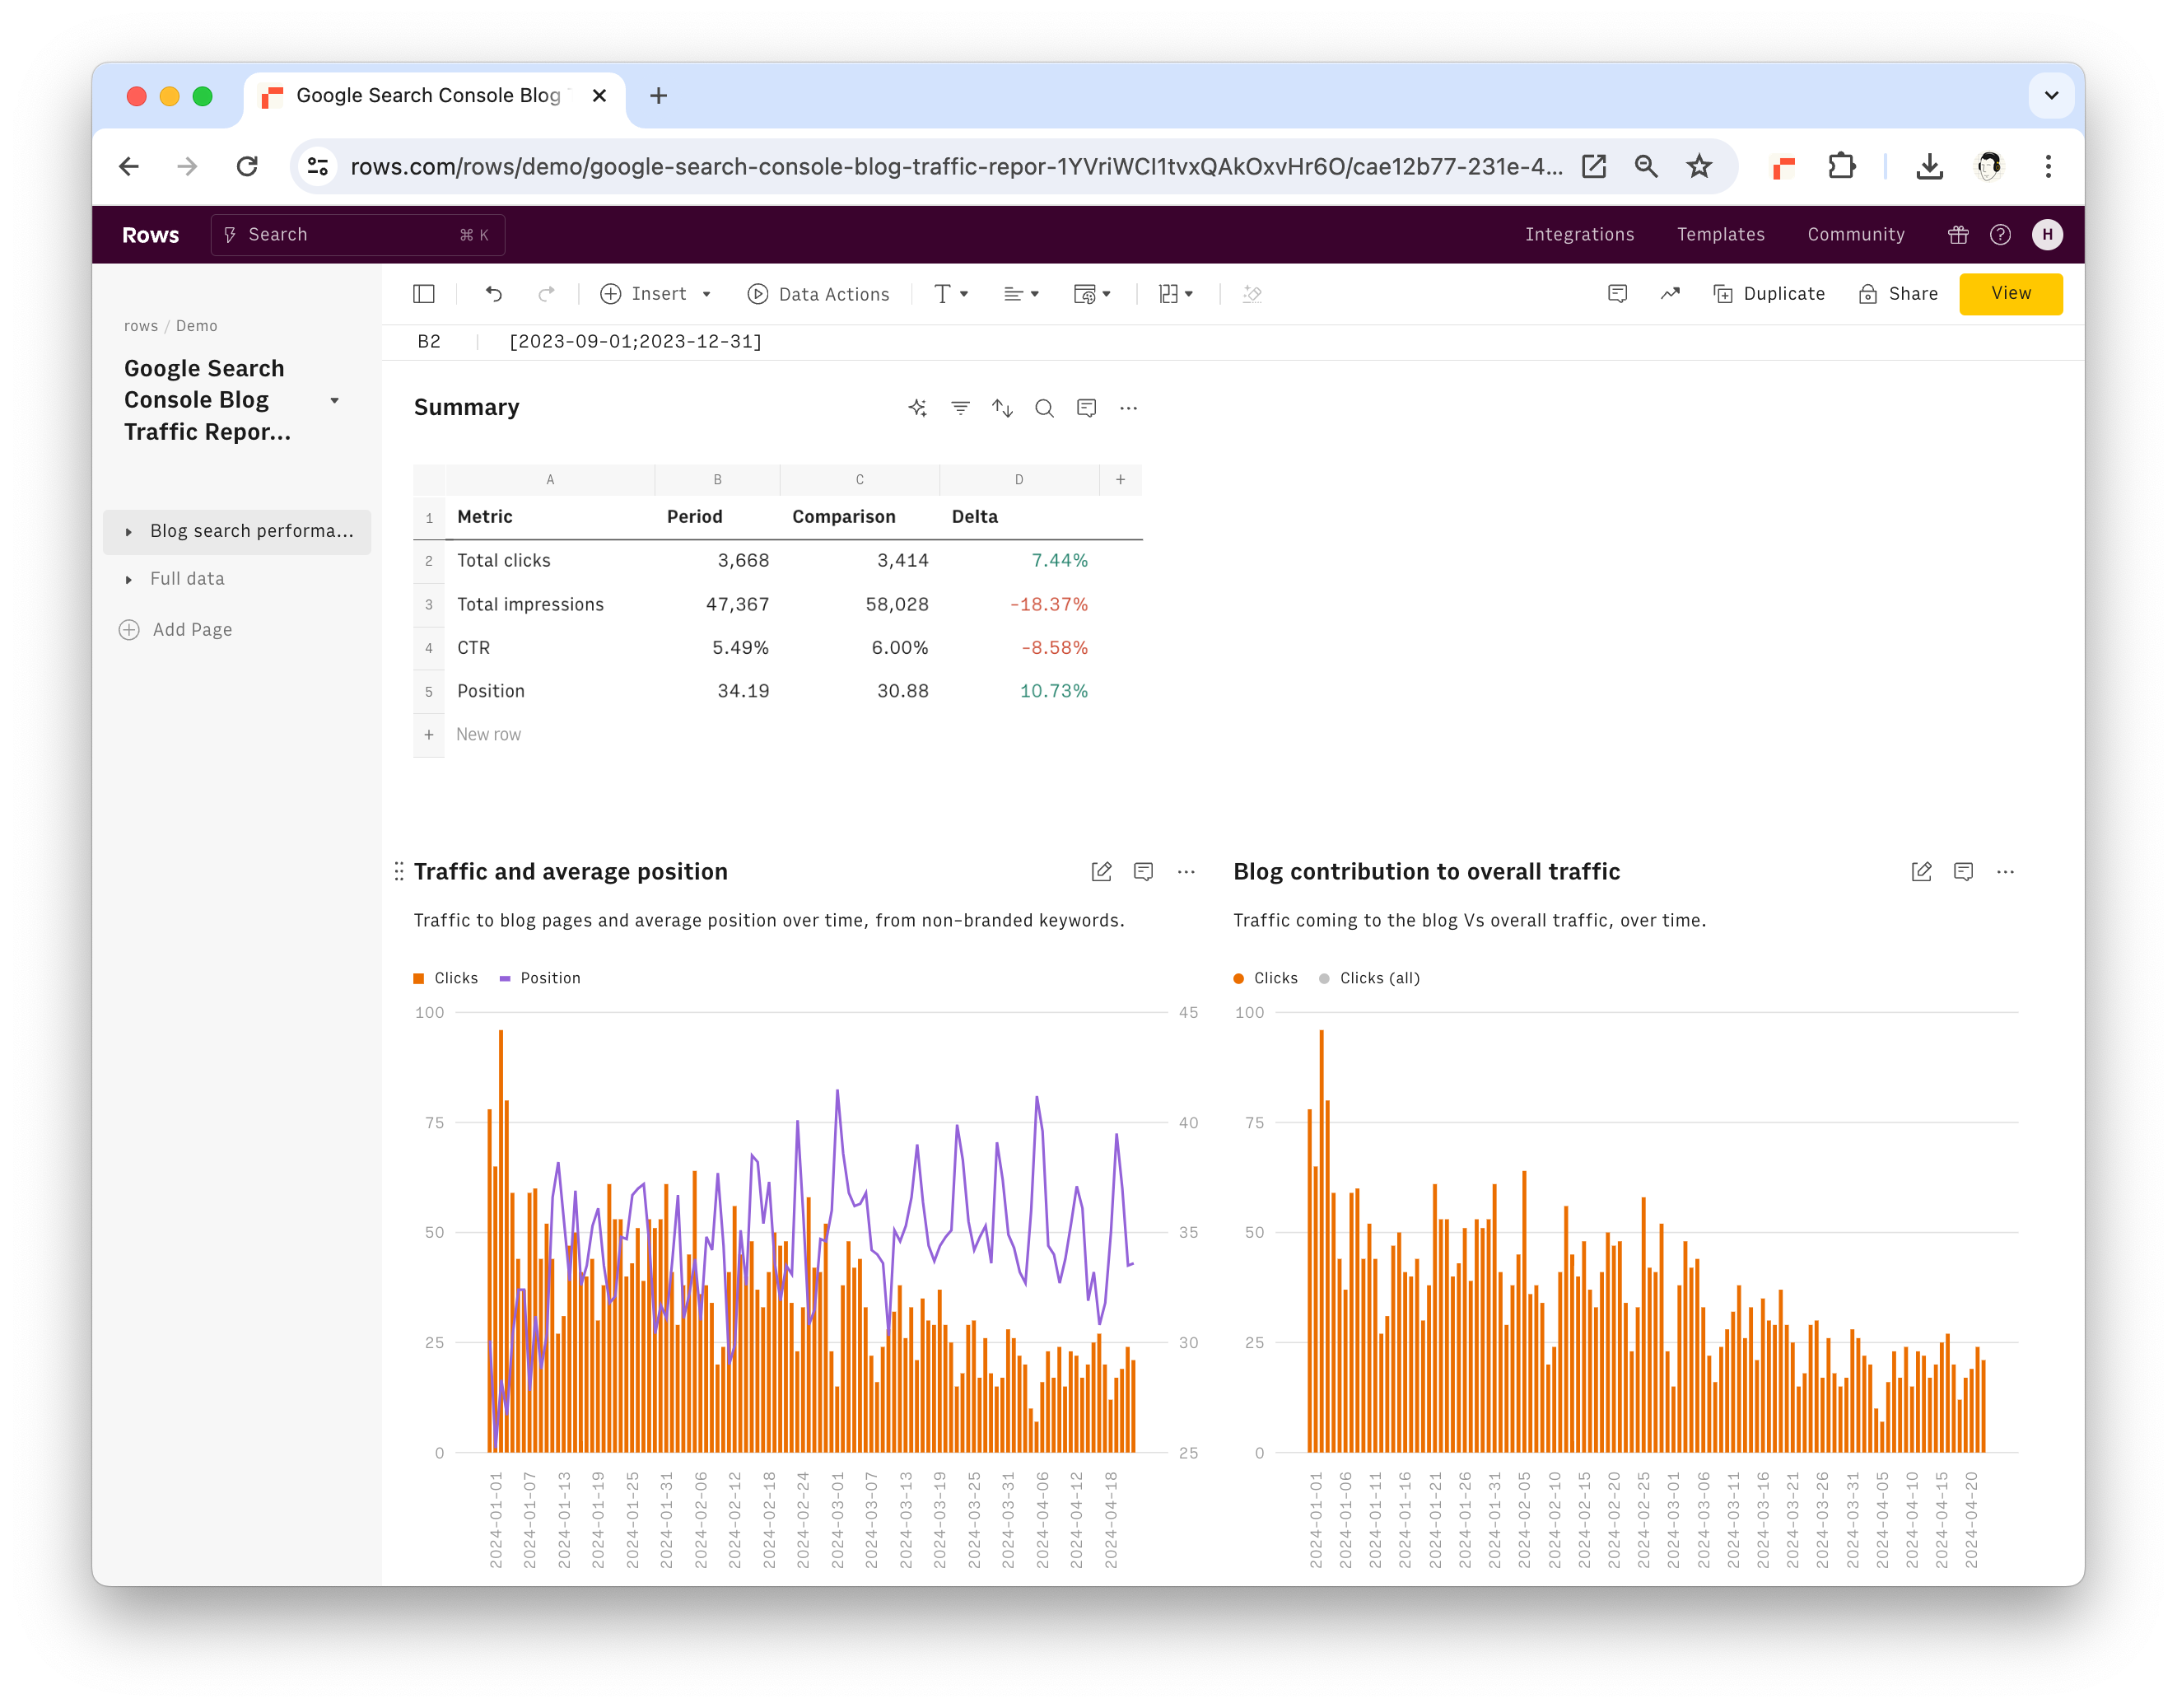Open the text format dropdown

(950, 294)
